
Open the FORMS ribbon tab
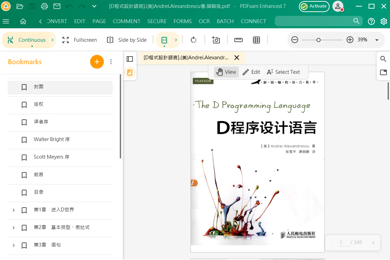coord(183,21)
